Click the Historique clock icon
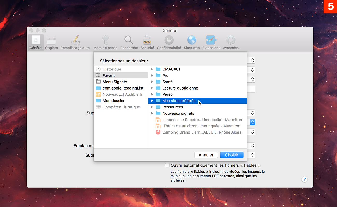337x207 pixels. pyautogui.click(x=98, y=69)
